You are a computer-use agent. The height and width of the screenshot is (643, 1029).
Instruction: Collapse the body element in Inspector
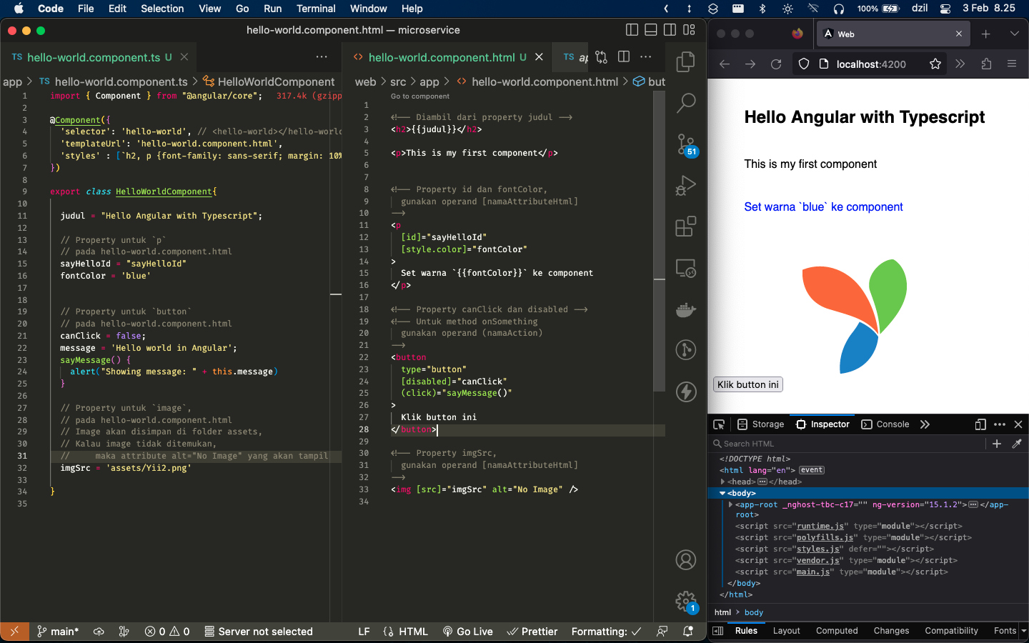(x=722, y=493)
